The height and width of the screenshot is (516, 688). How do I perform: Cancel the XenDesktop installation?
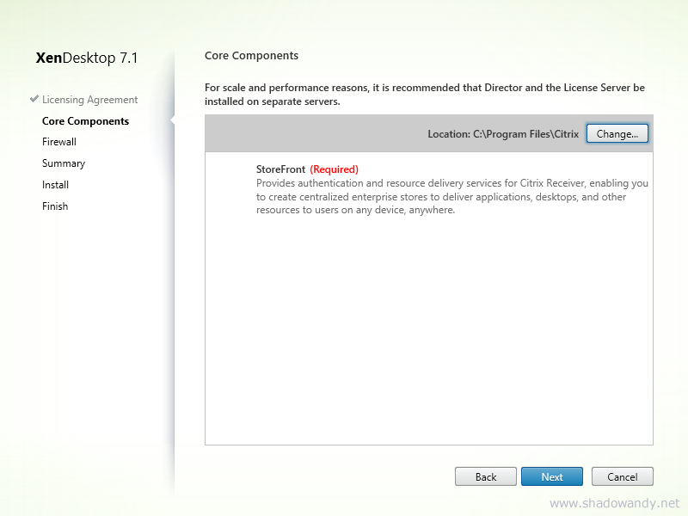point(622,476)
